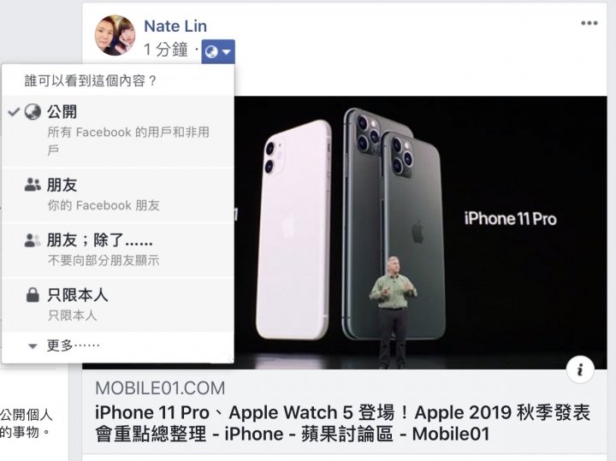Select 只限本人 audience option
The width and height of the screenshot is (616, 461).
(x=118, y=305)
